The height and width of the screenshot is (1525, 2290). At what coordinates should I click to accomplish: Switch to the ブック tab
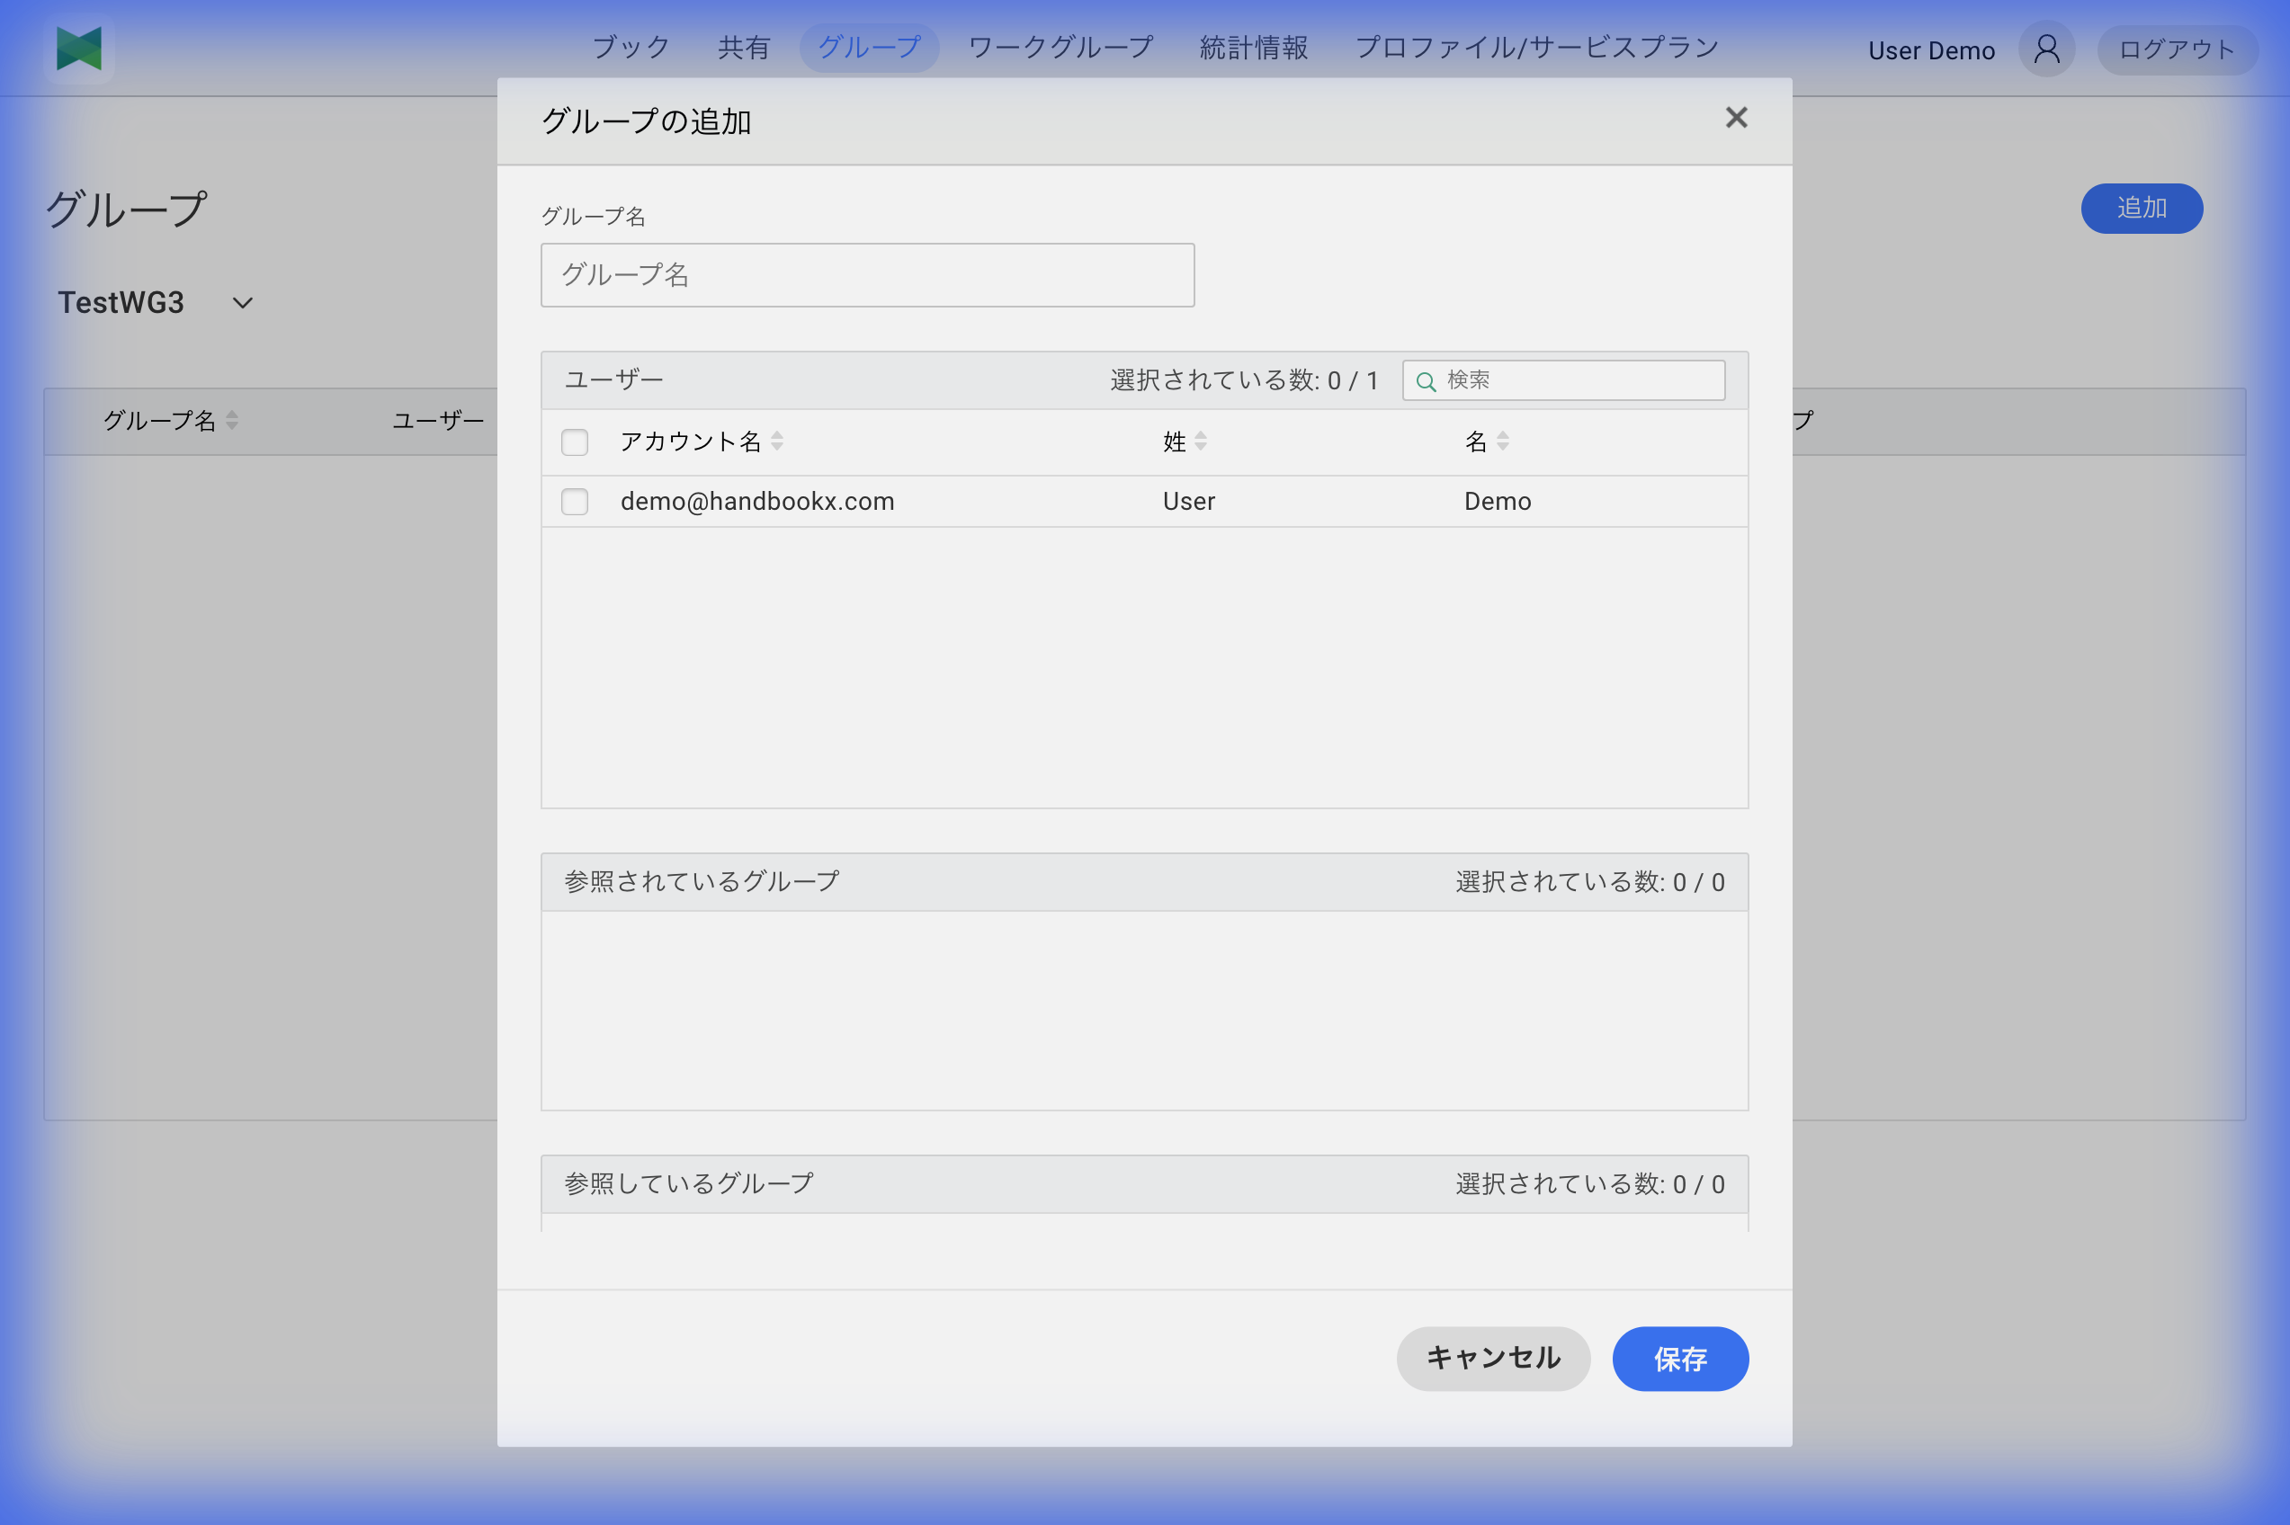tap(631, 47)
